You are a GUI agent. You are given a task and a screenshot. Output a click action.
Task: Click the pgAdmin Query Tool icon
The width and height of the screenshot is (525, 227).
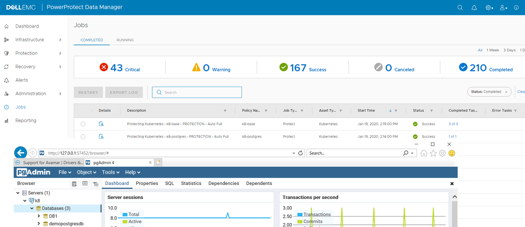tap(74, 184)
